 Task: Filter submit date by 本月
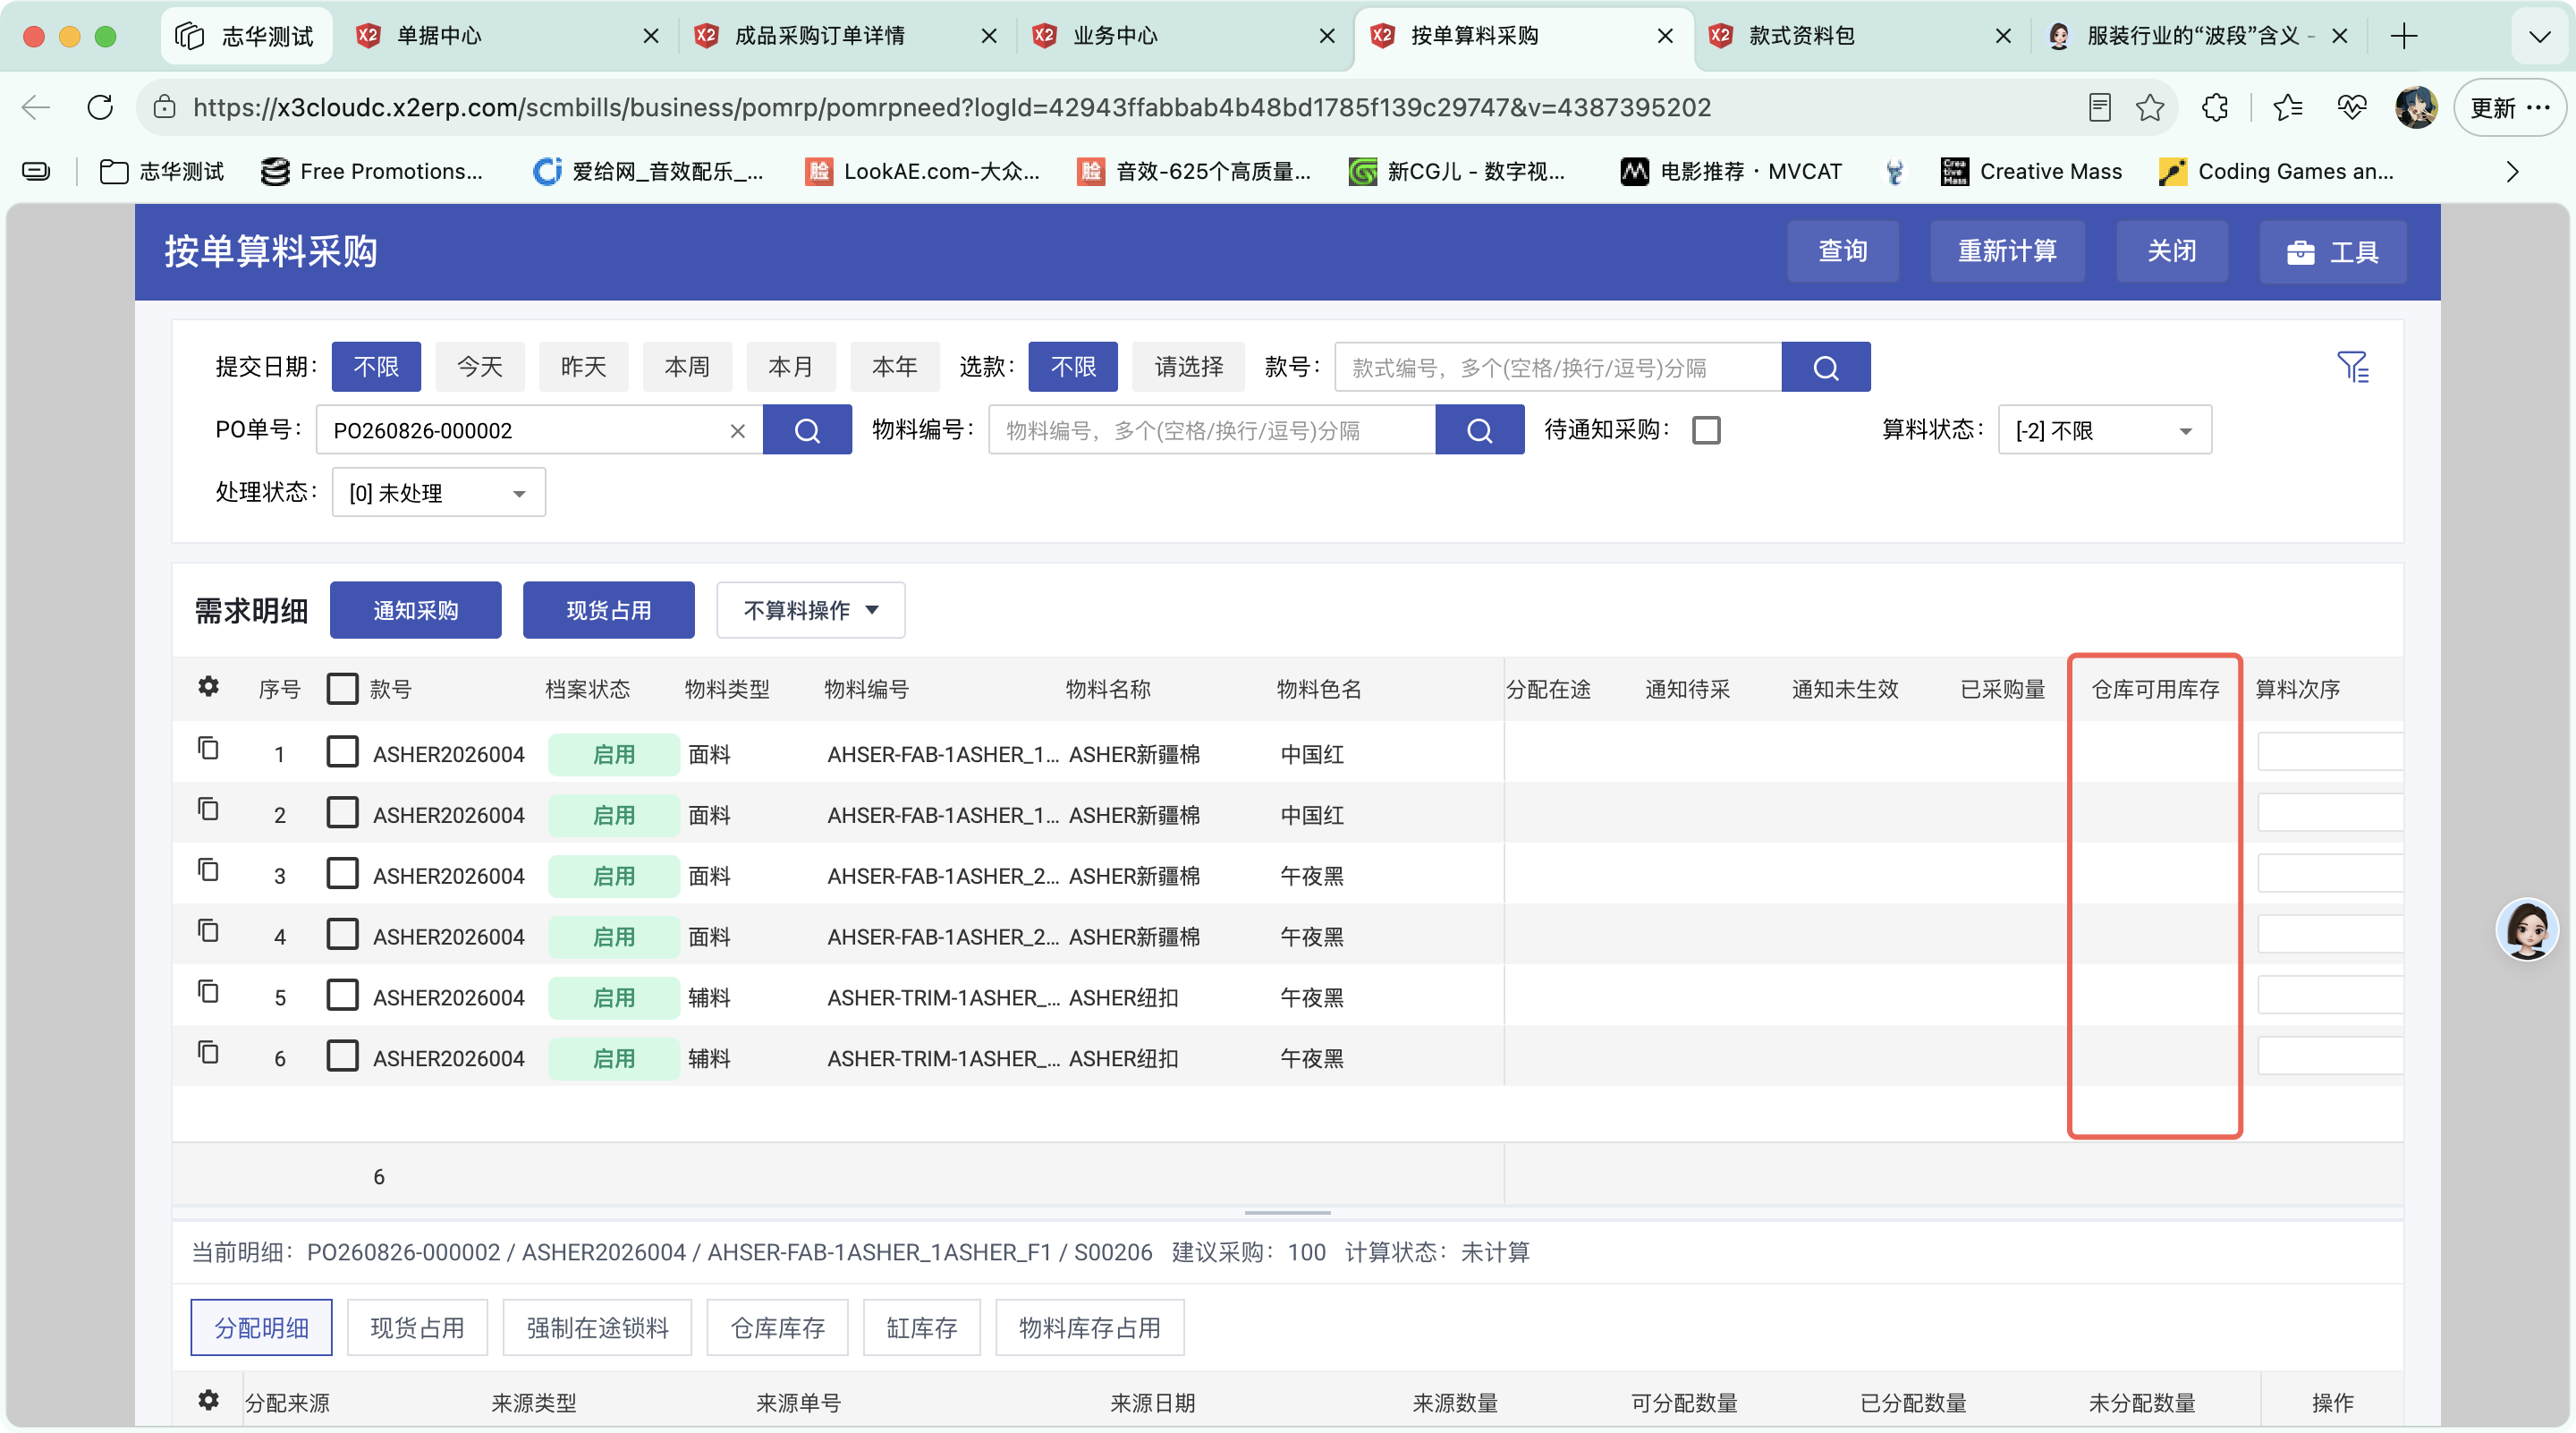click(x=790, y=367)
